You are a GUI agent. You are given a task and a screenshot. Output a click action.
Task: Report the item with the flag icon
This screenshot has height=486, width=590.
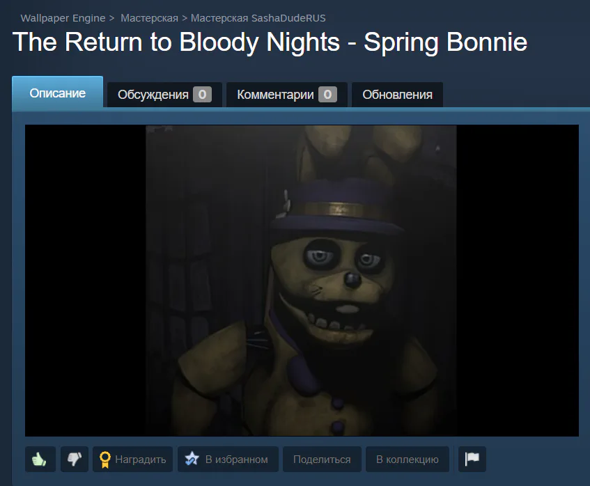[472, 459]
